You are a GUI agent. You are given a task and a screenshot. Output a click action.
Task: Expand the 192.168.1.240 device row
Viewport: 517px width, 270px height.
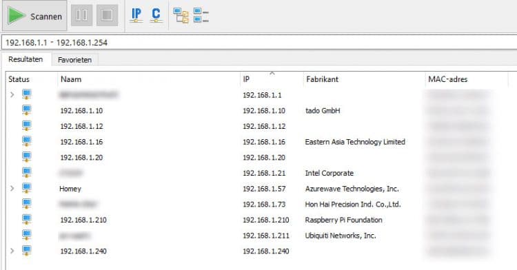(x=12, y=251)
